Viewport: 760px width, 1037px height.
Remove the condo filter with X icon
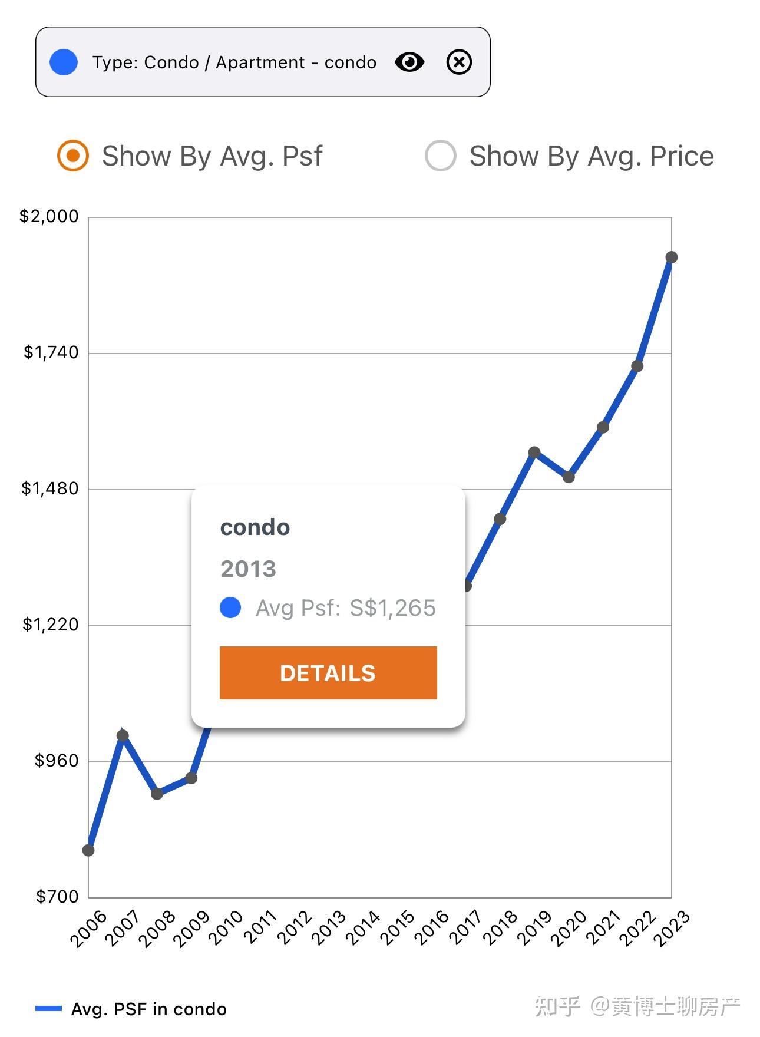(x=459, y=62)
